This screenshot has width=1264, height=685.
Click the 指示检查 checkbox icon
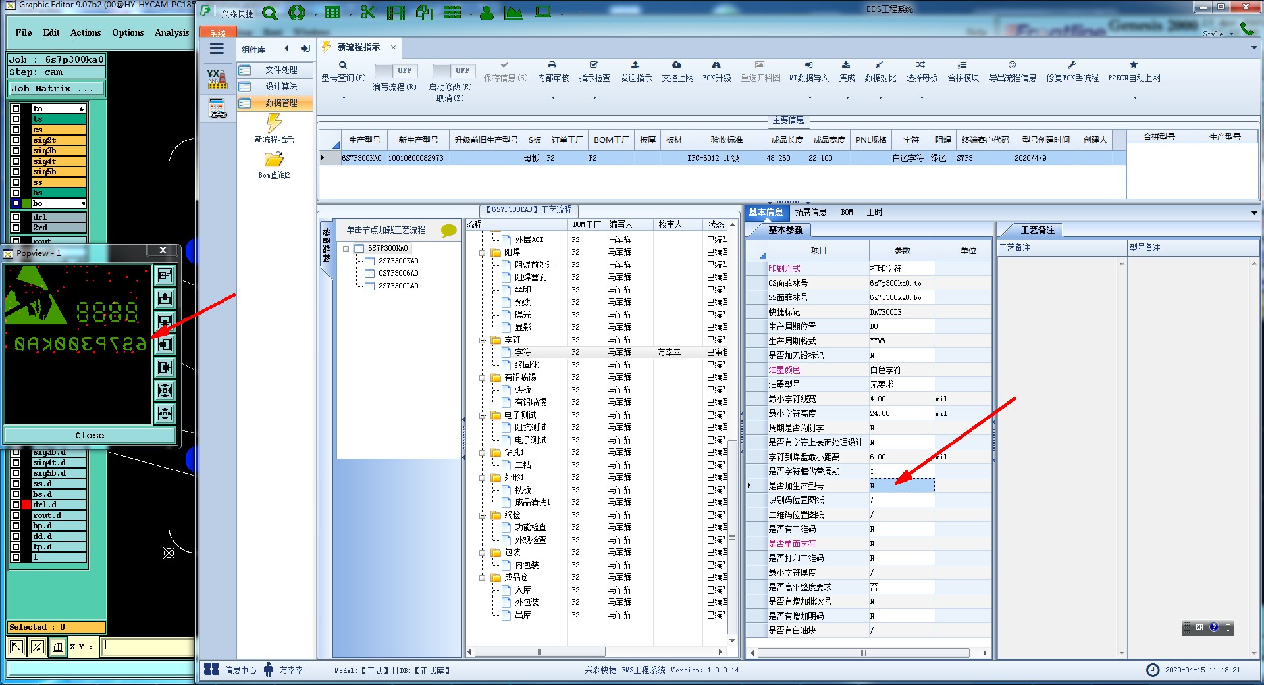pos(594,65)
